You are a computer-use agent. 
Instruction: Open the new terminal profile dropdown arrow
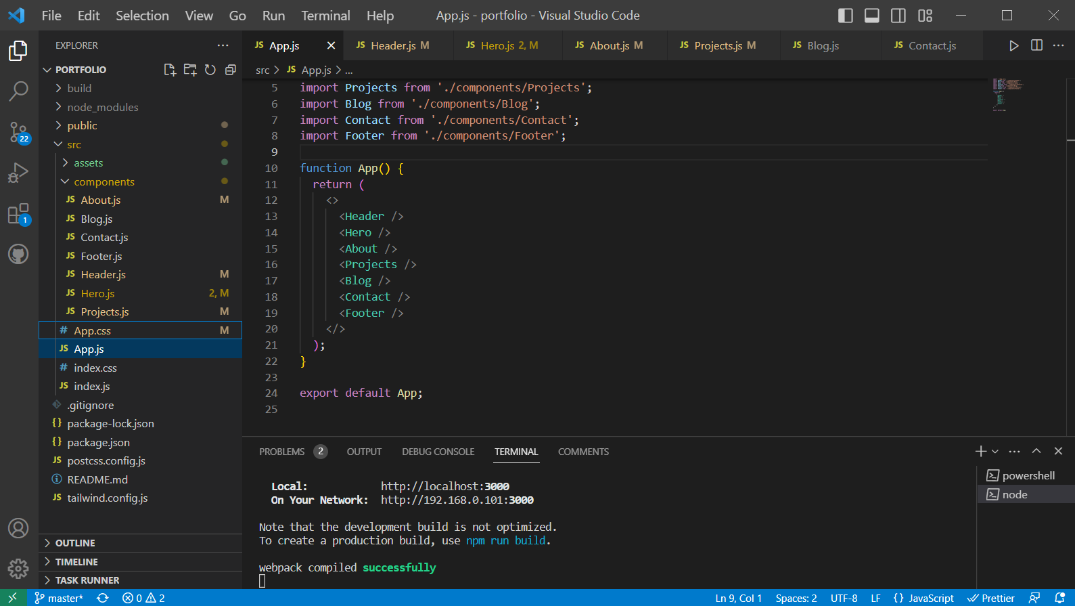point(995,452)
